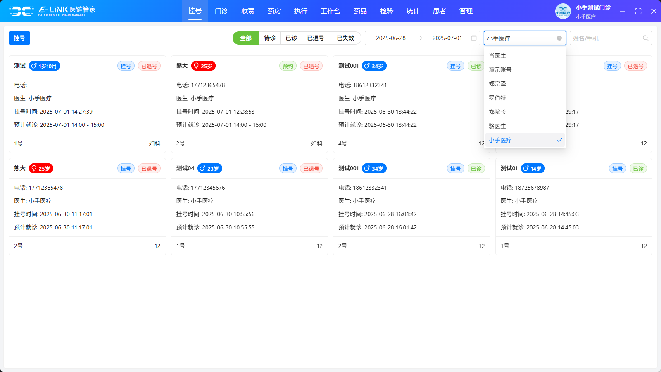Switch filter to 待诊
The width and height of the screenshot is (661, 372).
(270, 38)
